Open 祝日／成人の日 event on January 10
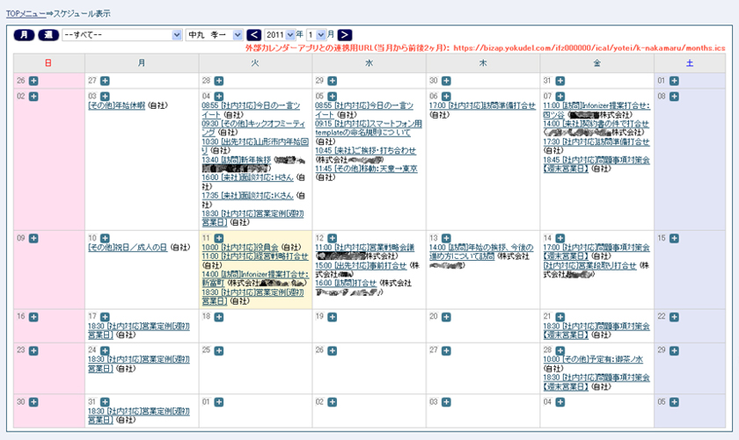This screenshot has width=739, height=440. [x=128, y=249]
